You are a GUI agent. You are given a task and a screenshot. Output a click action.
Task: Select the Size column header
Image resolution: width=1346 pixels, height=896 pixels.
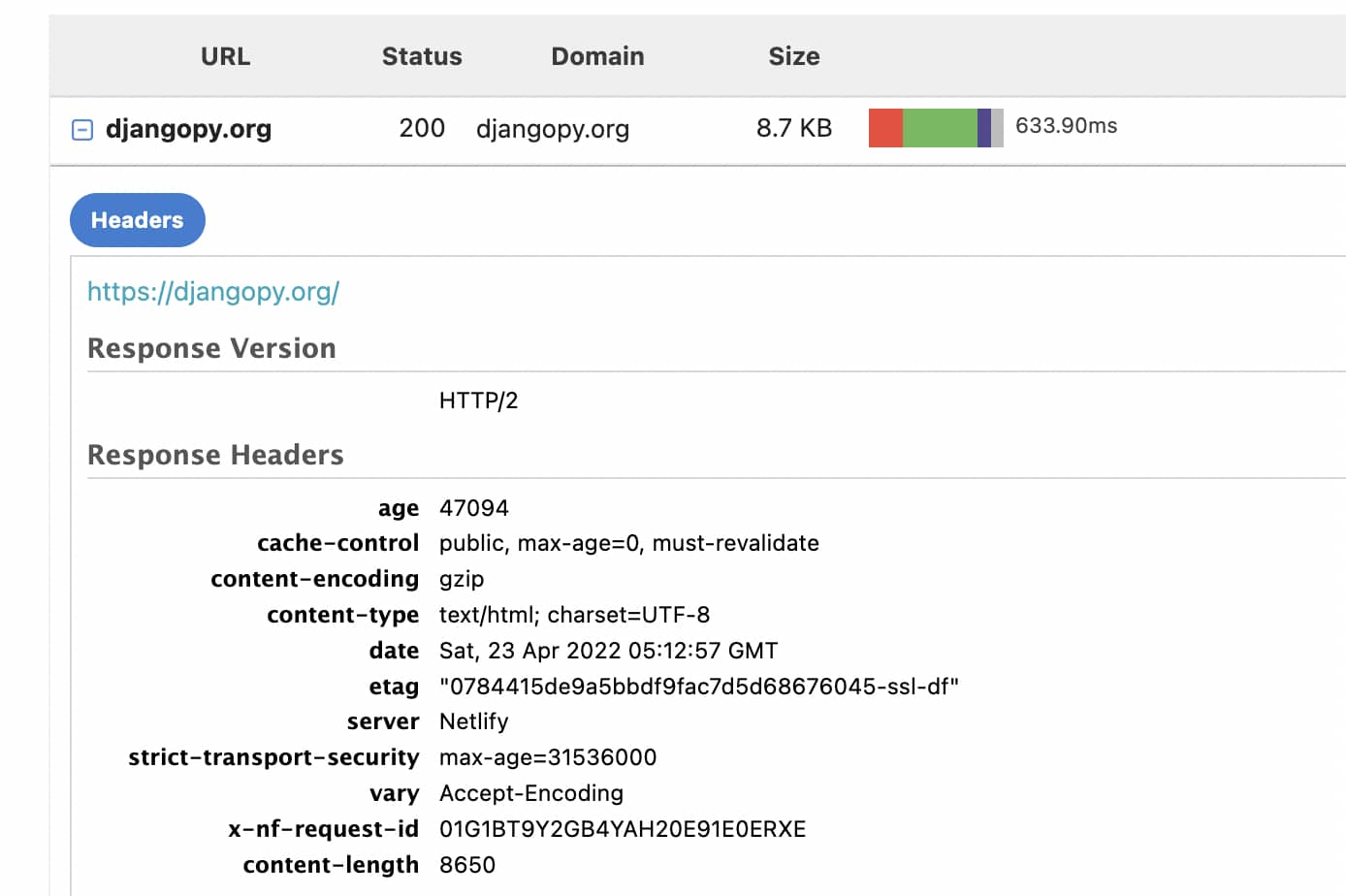794,56
